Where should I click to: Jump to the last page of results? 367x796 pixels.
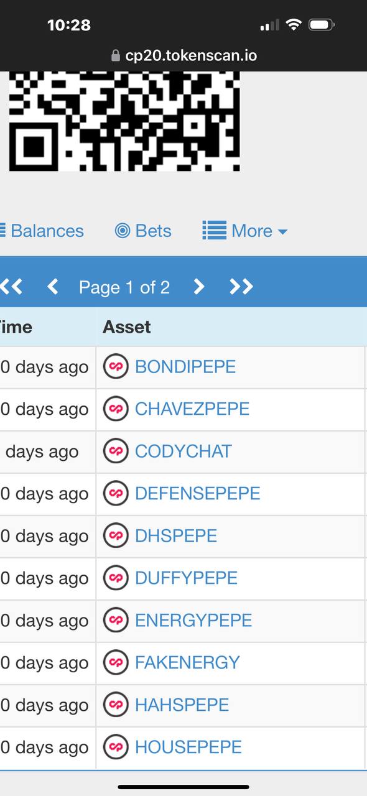point(241,287)
